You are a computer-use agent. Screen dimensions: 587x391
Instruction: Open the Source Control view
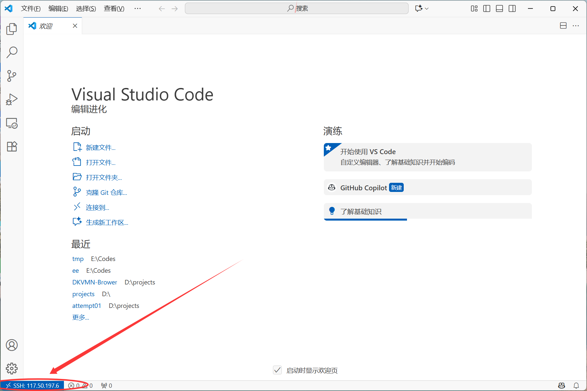click(12, 76)
